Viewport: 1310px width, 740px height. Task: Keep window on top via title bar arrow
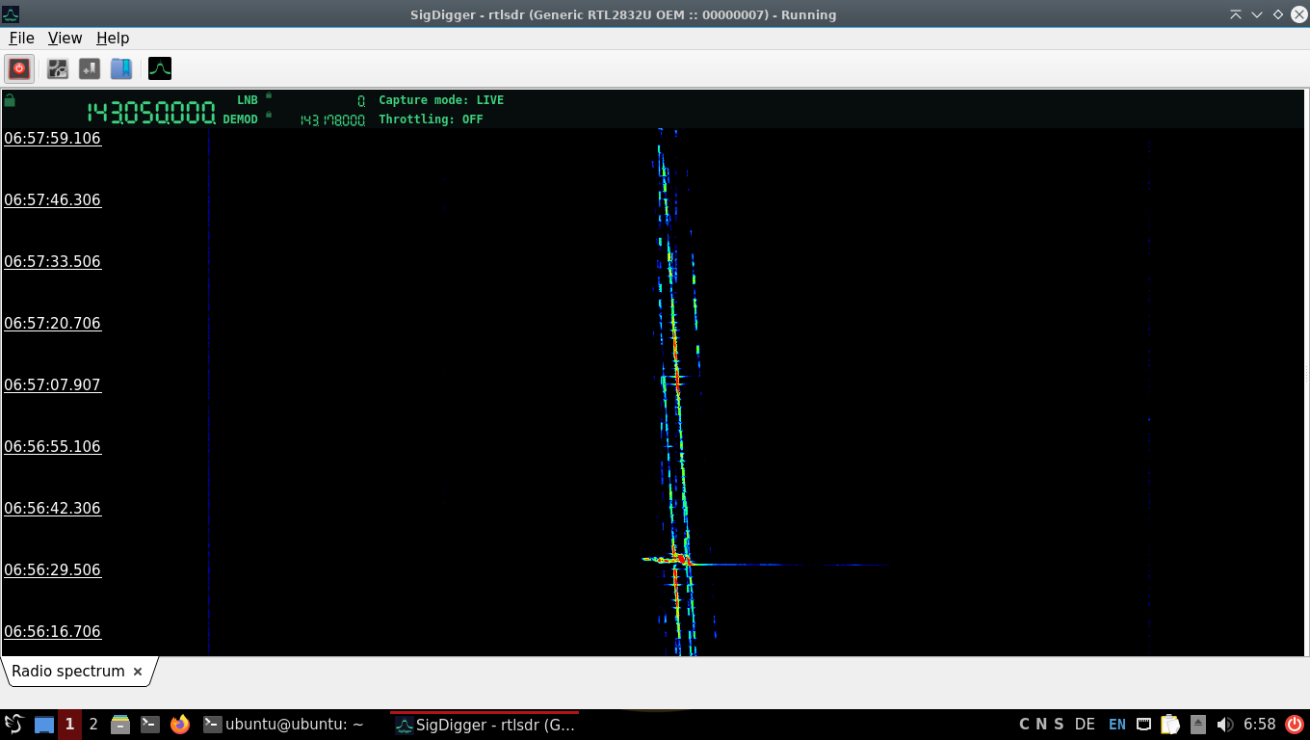tap(1236, 14)
